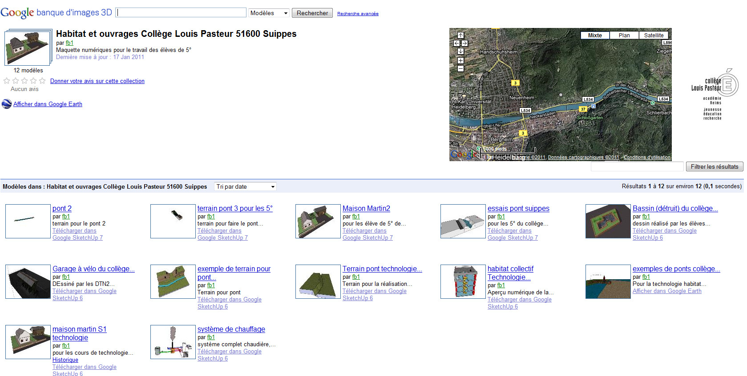Open Bassin (détruit) du collège link

[x=675, y=208]
